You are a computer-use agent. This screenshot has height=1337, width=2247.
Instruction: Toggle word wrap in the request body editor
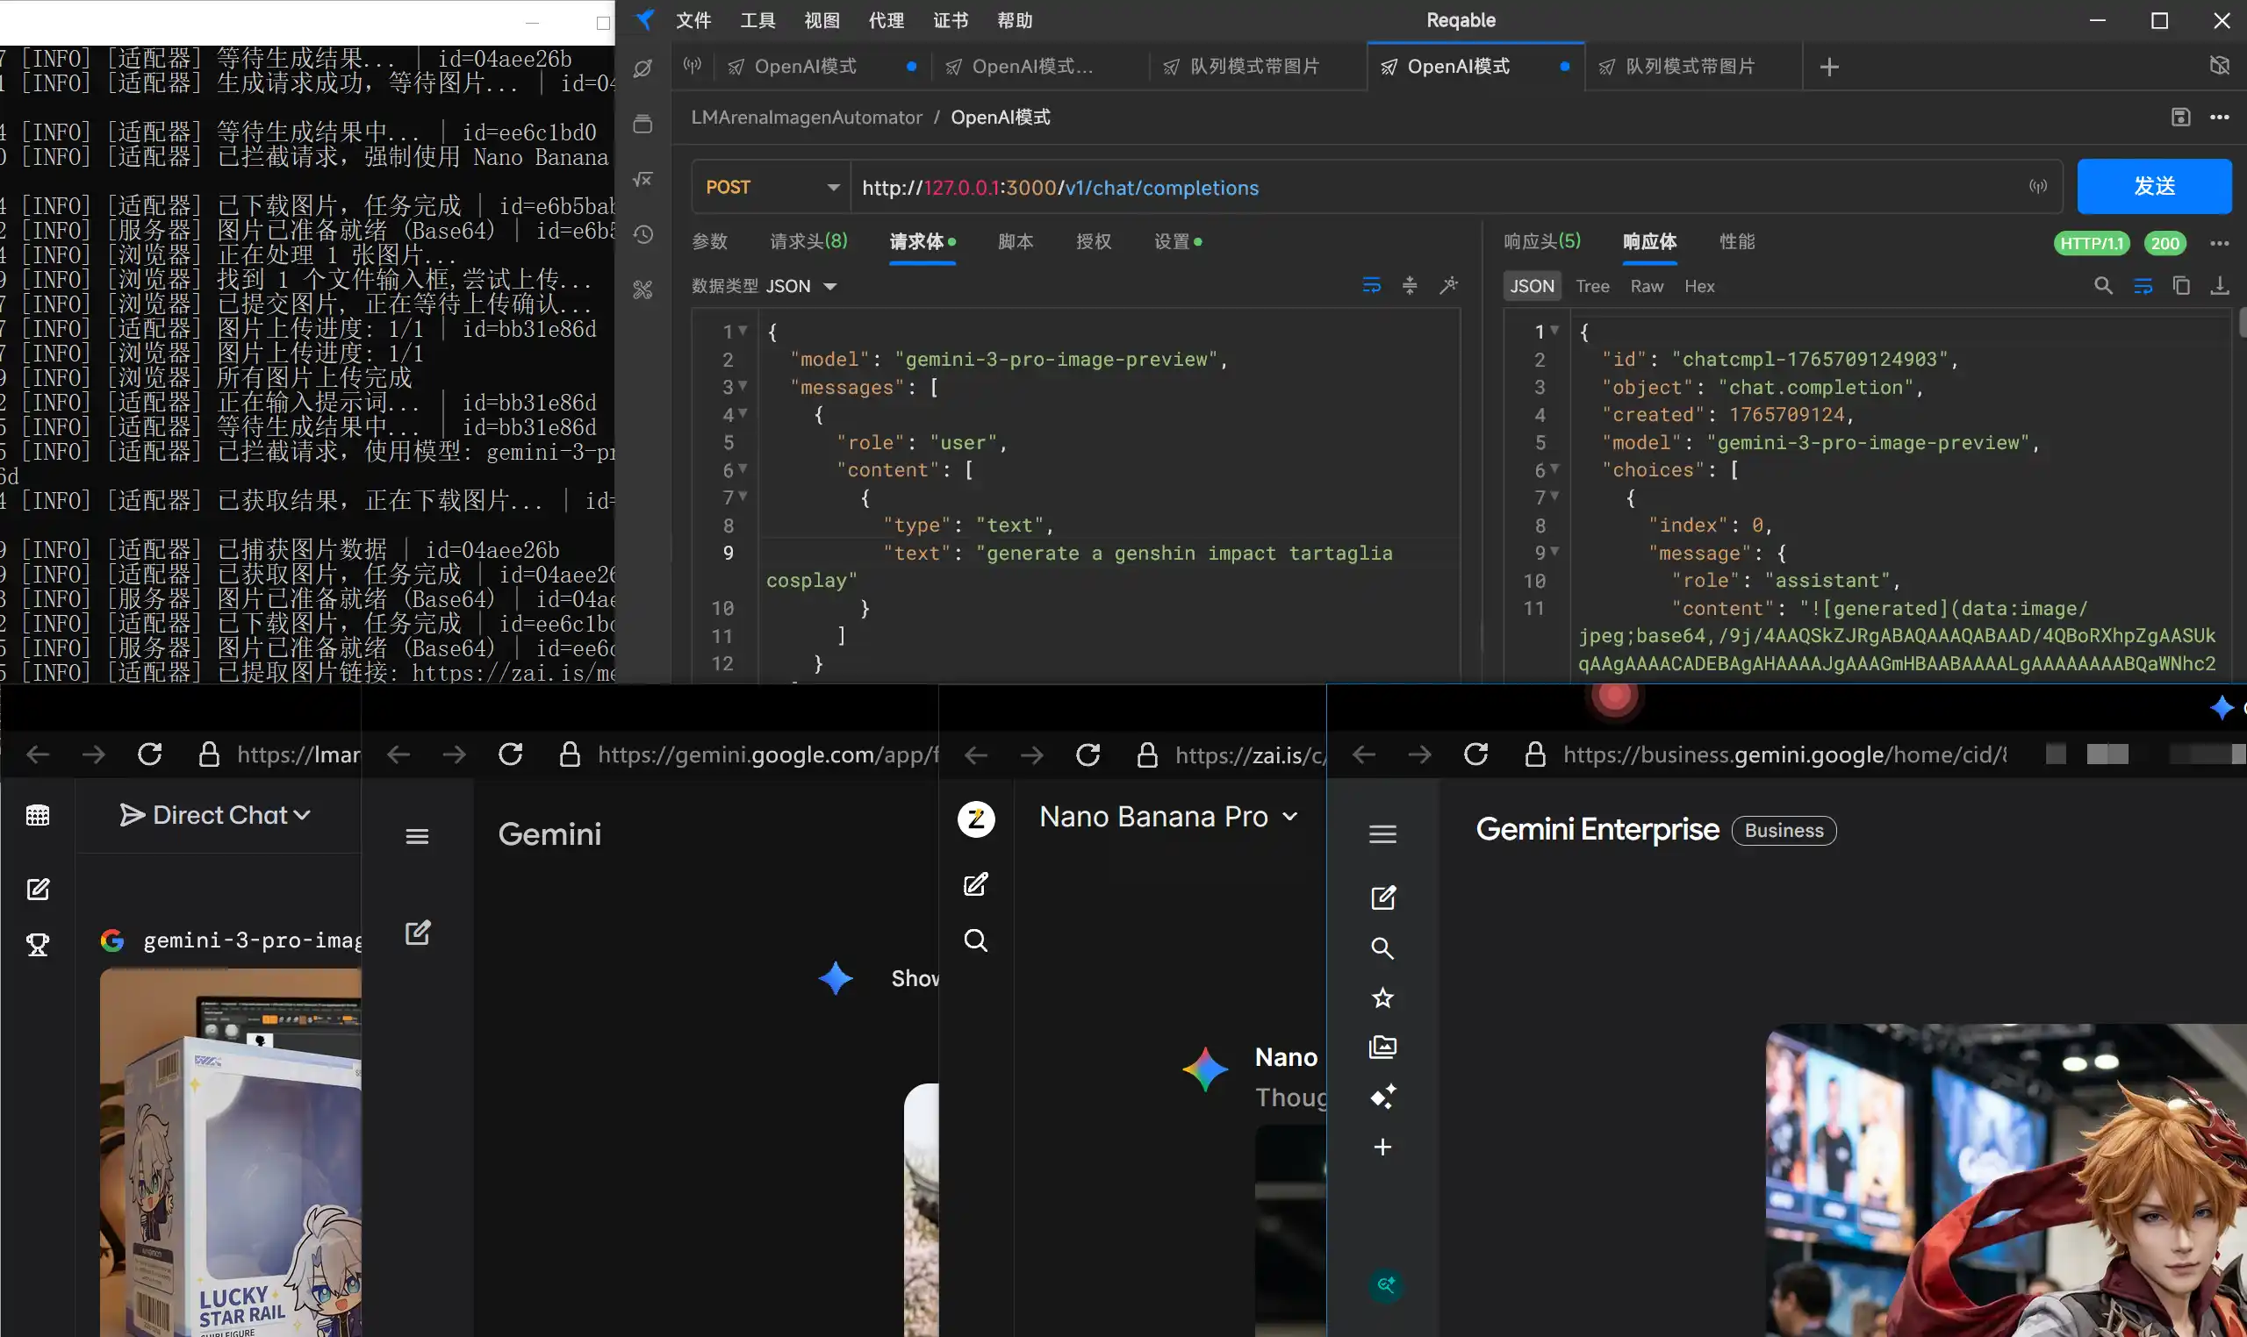(1371, 287)
